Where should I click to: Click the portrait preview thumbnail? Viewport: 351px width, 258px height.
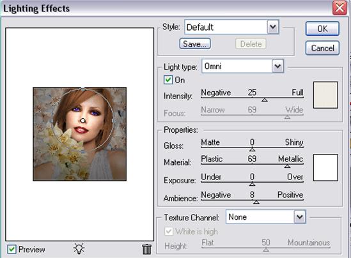tap(80, 134)
